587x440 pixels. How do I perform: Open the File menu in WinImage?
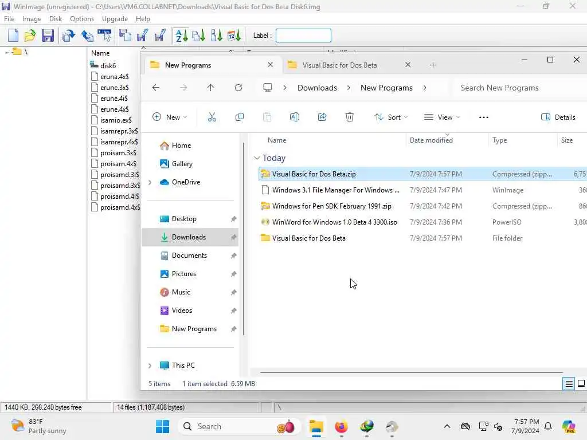(9, 19)
